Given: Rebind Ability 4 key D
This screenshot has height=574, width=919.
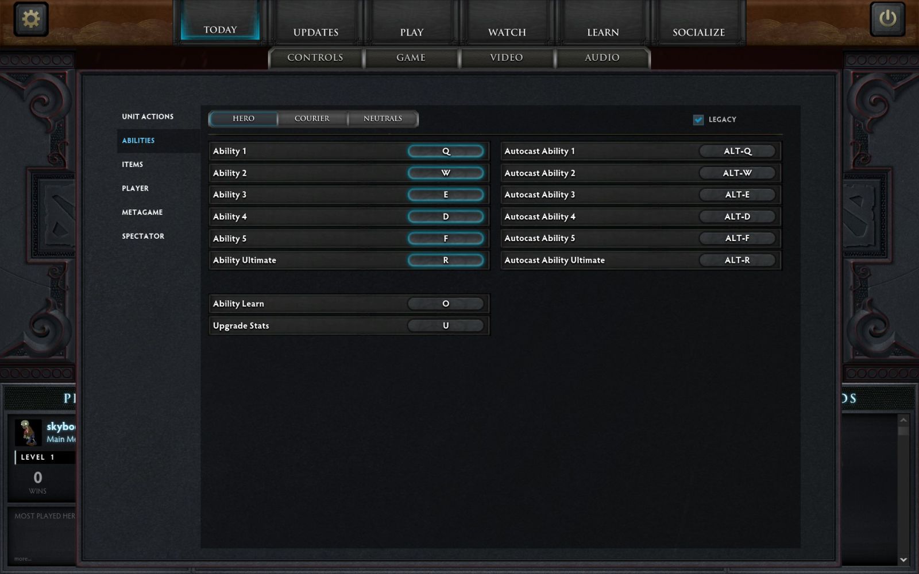Looking at the screenshot, I should click(446, 217).
